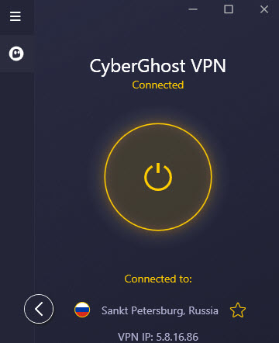Open the hamburger menu in the sidebar

click(15, 16)
